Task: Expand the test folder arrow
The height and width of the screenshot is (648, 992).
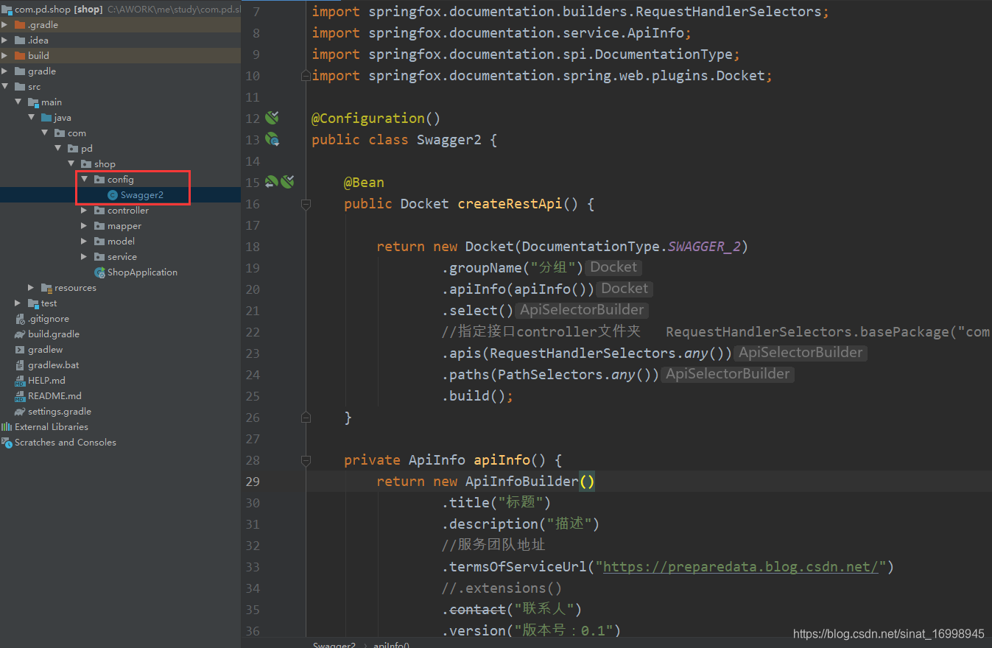Action: (18, 303)
